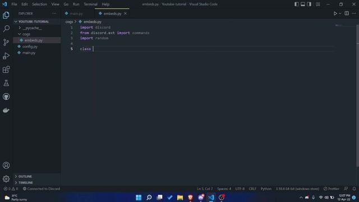359x202 pixels.
Task: Toggle the bottom panel layout button
Action: coord(303,4)
